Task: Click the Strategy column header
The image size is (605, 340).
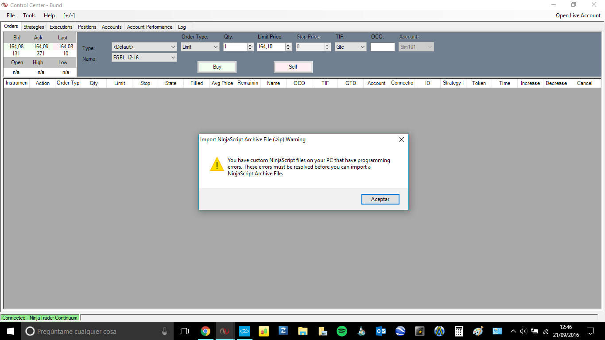Action: click(x=454, y=83)
